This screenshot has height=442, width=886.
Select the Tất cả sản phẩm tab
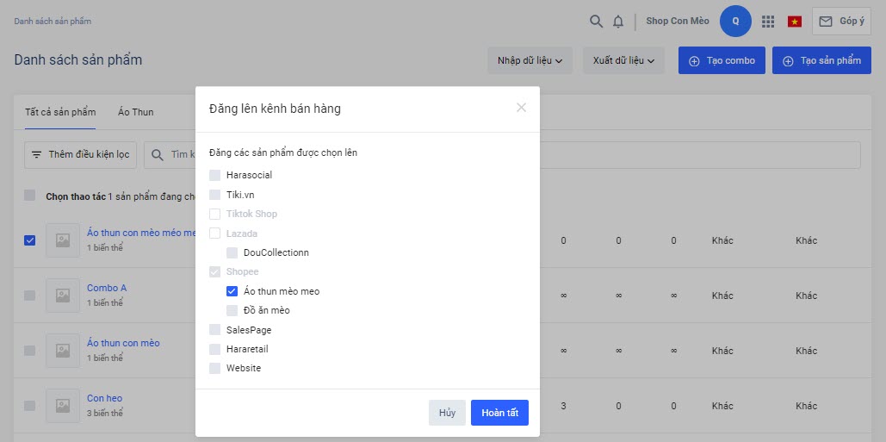pos(60,112)
